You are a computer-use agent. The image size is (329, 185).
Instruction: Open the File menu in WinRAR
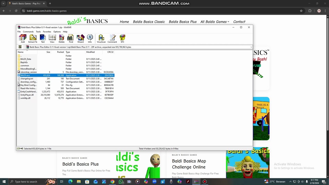(x=19, y=32)
